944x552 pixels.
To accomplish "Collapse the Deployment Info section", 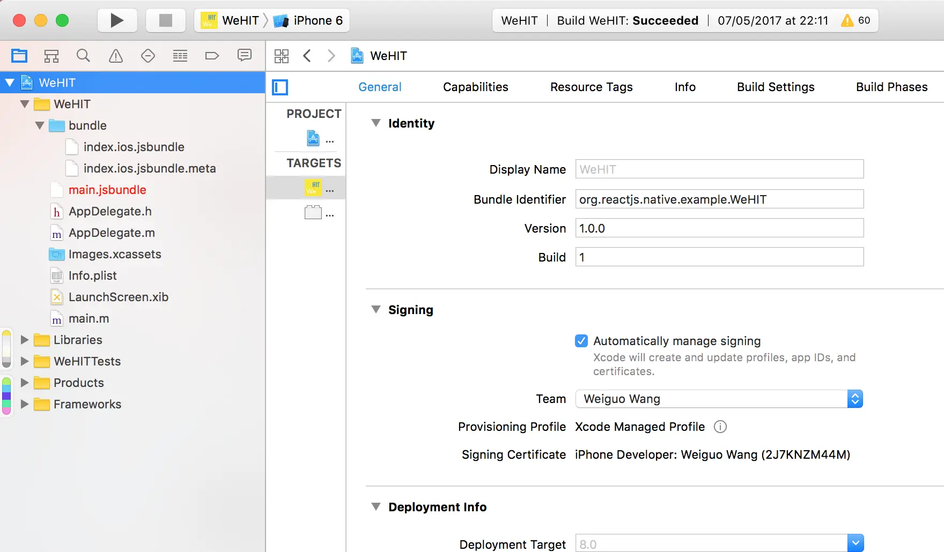I will click(x=376, y=506).
